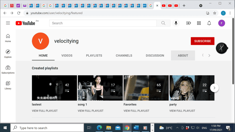Open Library in sidebar

[x=8, y=85]
